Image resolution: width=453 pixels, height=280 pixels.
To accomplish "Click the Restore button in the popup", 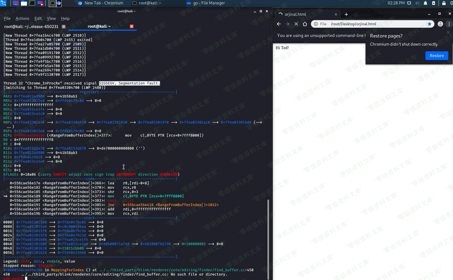I will [437, 56].
